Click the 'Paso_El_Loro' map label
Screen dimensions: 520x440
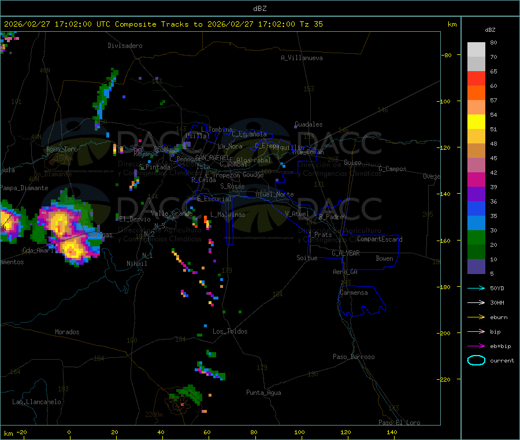tap(399, 423)
